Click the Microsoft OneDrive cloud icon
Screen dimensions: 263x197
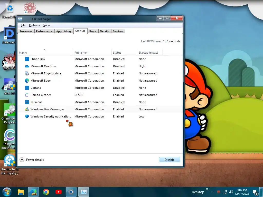[x=27, y=66]
